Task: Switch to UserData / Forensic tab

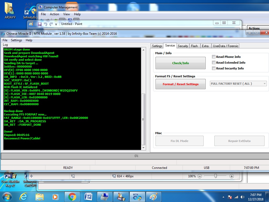Action: pos(226,46)
